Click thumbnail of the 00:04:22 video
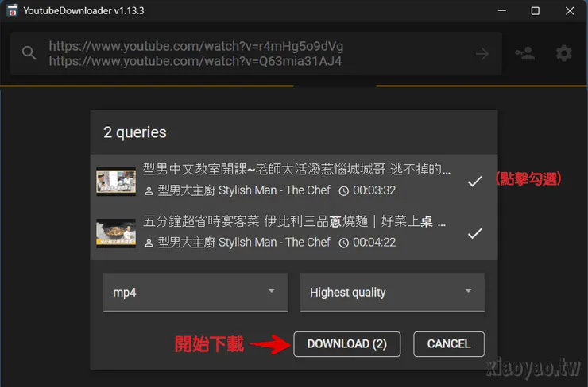This screenshot has width=588, height=387. tap(116, 233)
